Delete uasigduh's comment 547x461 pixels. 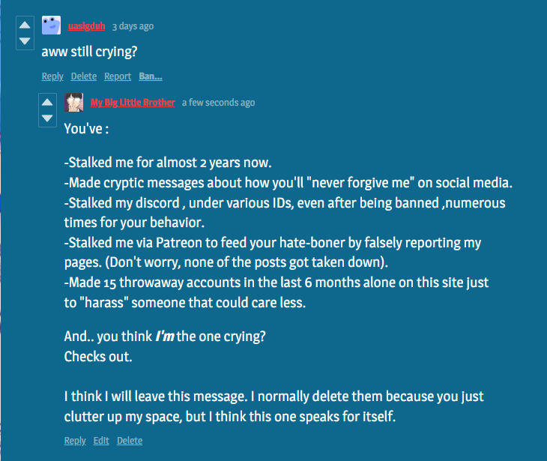(84, 76)
